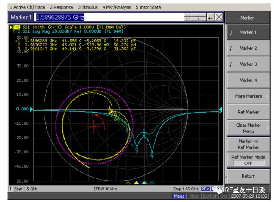This screenshot has height=202, width=274.
Task: Click the Stop 1.65 GHz status field
Action: tap(186, 189)
